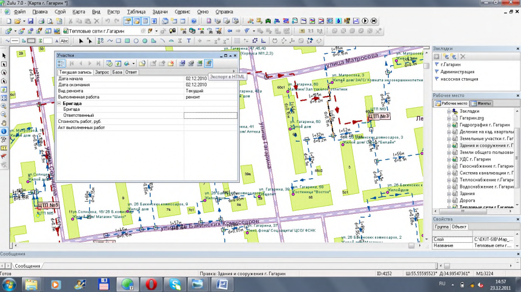This screenshot has width=521, height=292.
Task: Click the Export to HTML icon in Участки
Action: (x=208, y=63)
